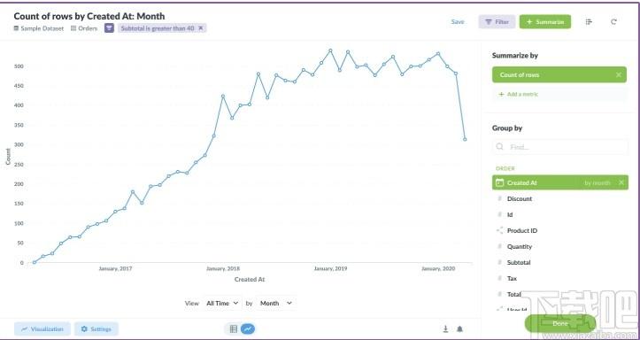Screen dimensions: 640x340
Task: Click the Visualization button
Action: click(x=42, y=329)
